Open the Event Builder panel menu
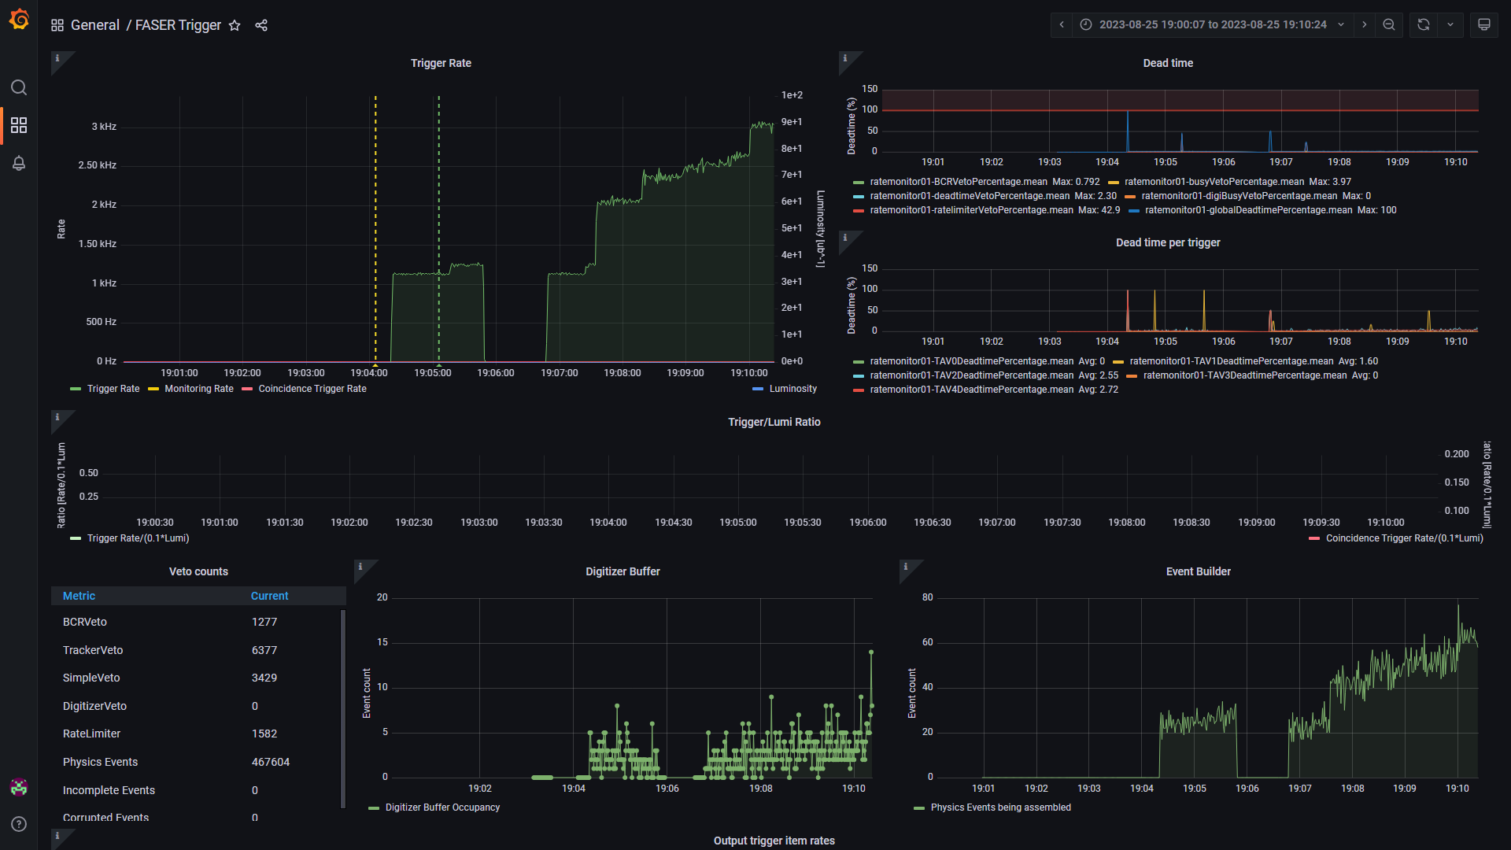 tap(1198, 571)
